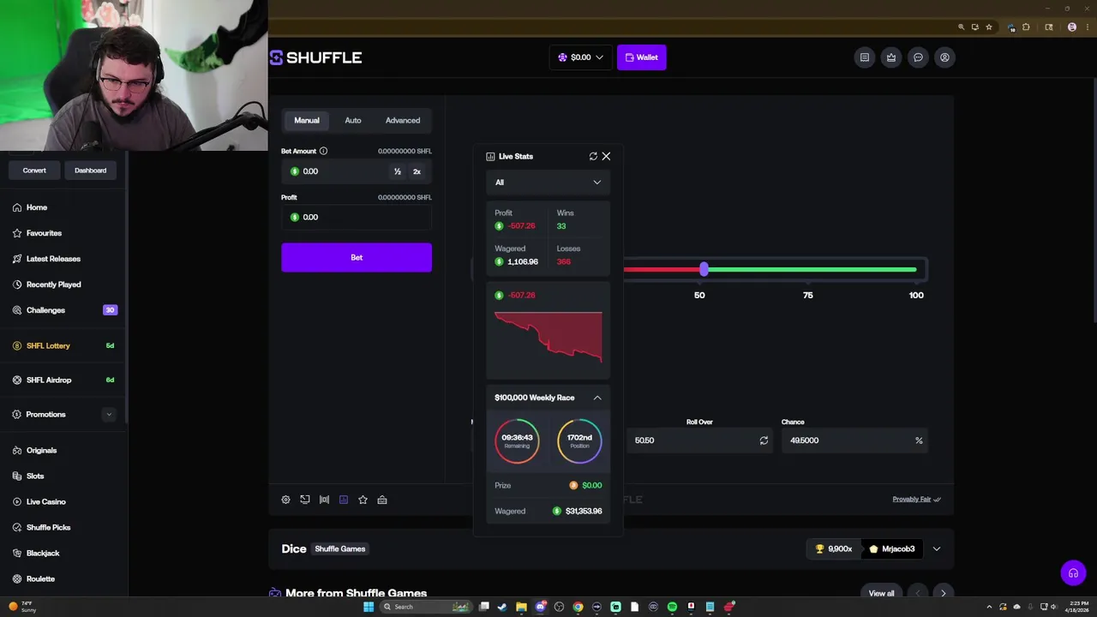Select the Advanced betting tab
1097x617 pixels.
click(403, 121)
